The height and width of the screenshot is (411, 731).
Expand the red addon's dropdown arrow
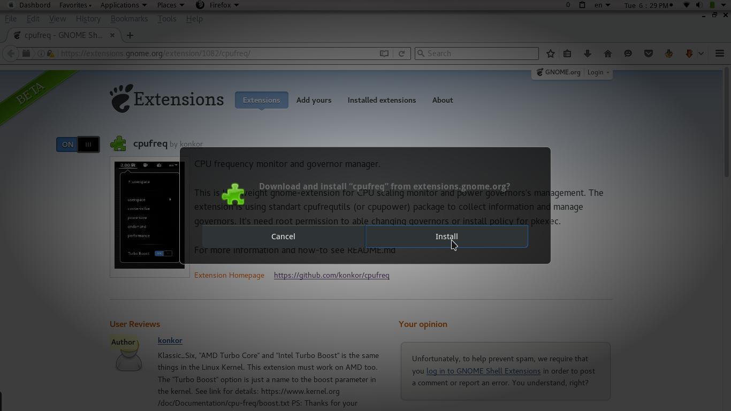click(x=700, y=54)
